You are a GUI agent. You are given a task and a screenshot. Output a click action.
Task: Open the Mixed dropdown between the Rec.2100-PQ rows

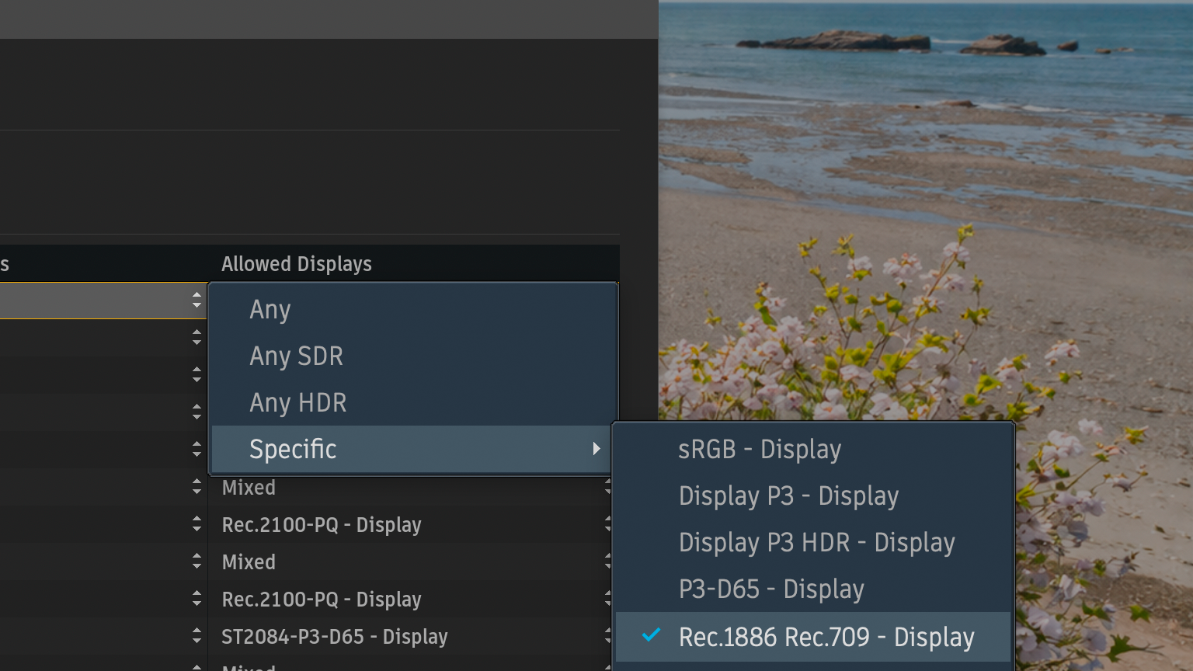pyautogui.click(x=249, y=562)
